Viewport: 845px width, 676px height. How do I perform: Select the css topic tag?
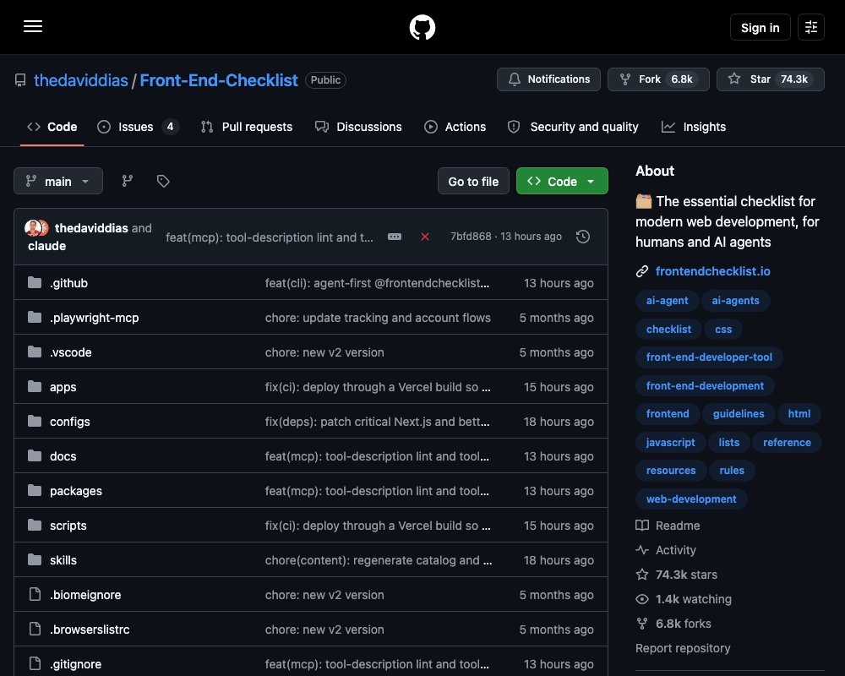pyautogui.click(x=723, y=329)
